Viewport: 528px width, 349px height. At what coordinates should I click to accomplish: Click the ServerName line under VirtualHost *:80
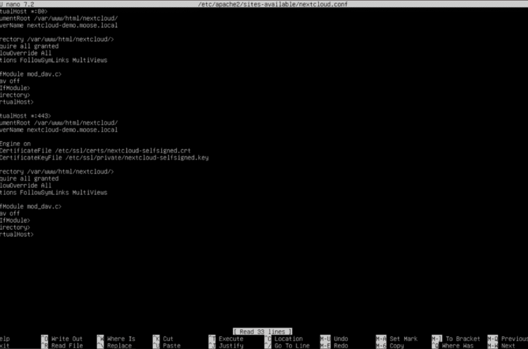click(x=59, y=25)
